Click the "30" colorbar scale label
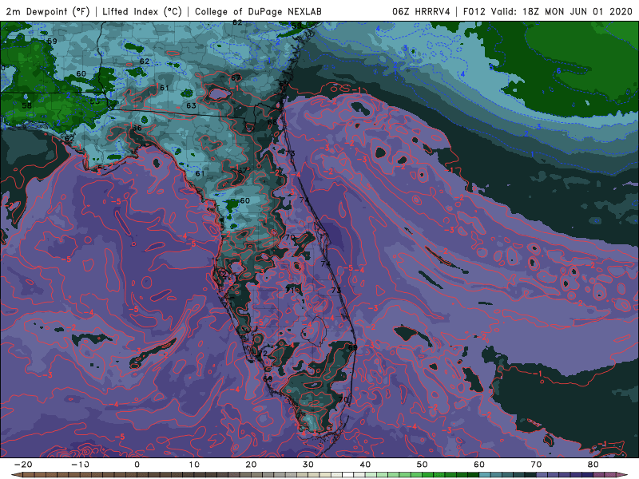Viewport: 639px width, 479px height. pos(308,465)
